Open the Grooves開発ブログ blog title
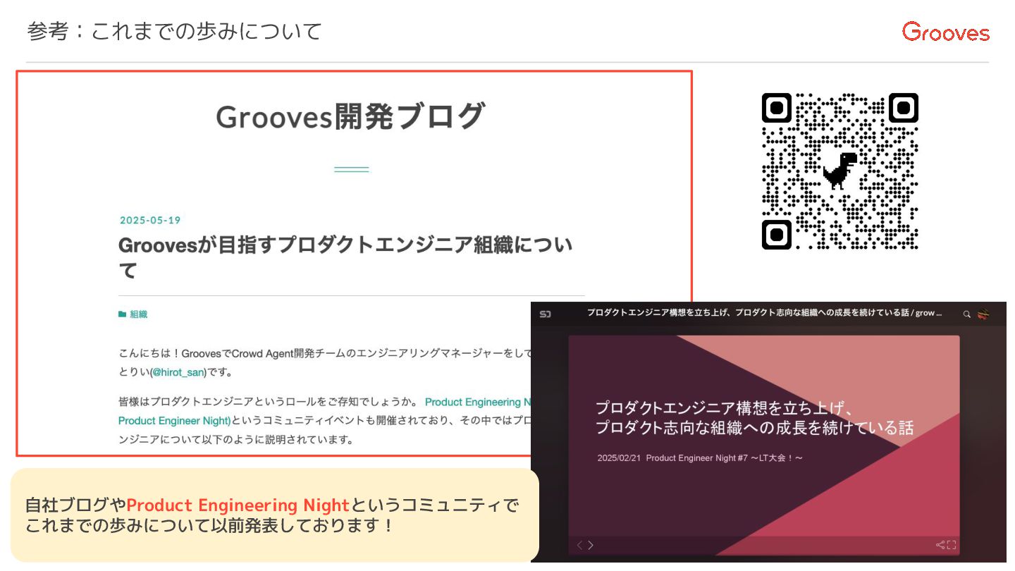The width and height of the screenshot is (1015, 571). click(350, 116)
